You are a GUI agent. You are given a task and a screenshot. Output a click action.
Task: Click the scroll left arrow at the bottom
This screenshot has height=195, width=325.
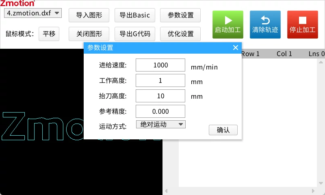[x=166, y=191]
